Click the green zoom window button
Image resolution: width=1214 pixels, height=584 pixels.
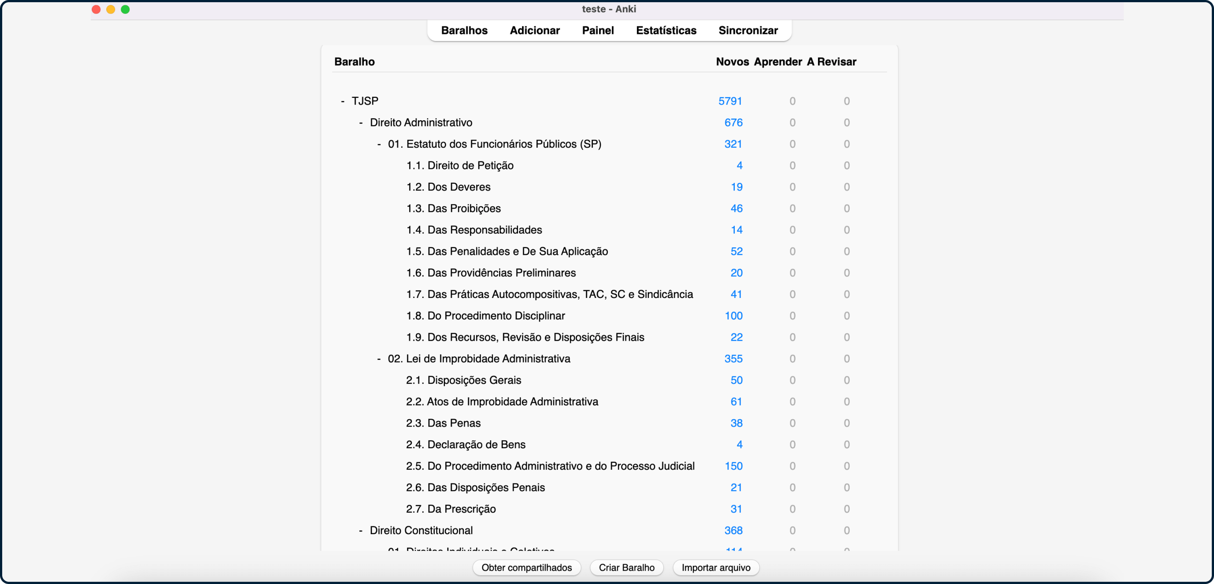(126, 9)
